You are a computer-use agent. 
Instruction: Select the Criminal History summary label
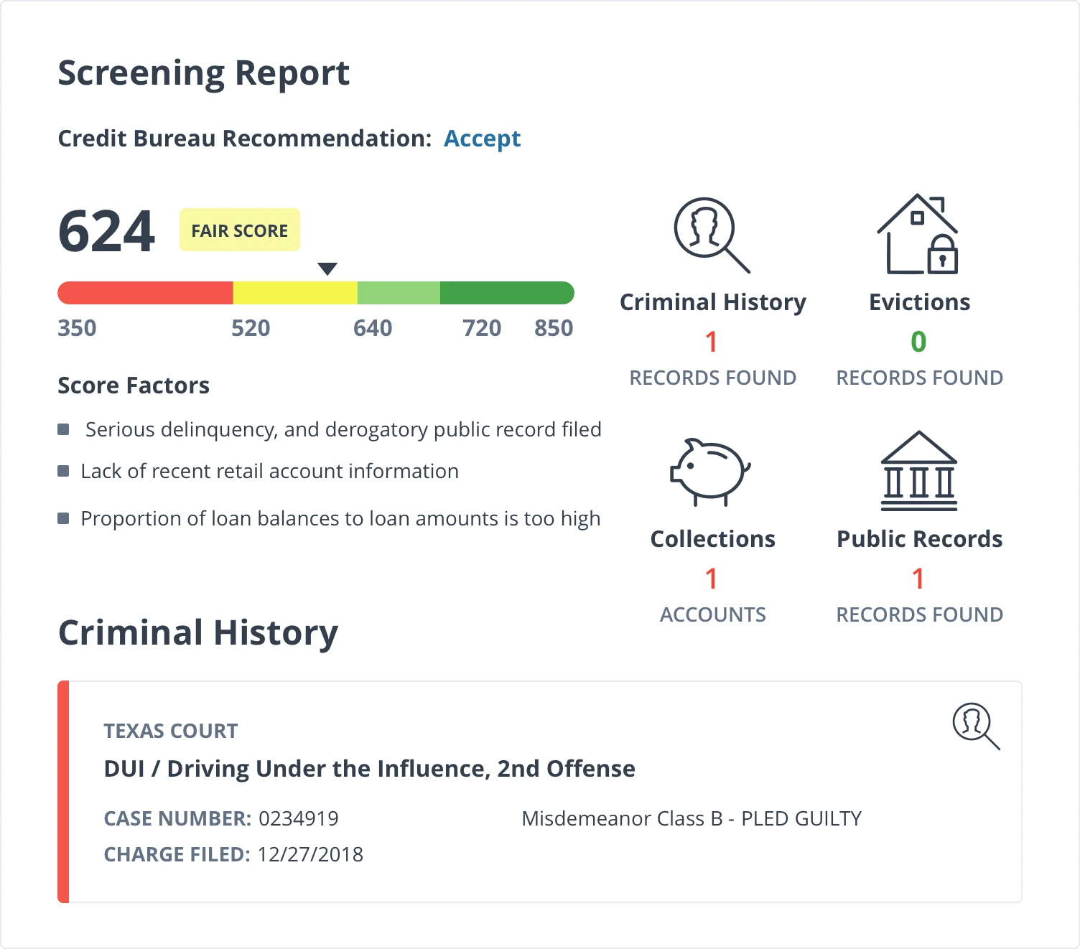(712, 302)
